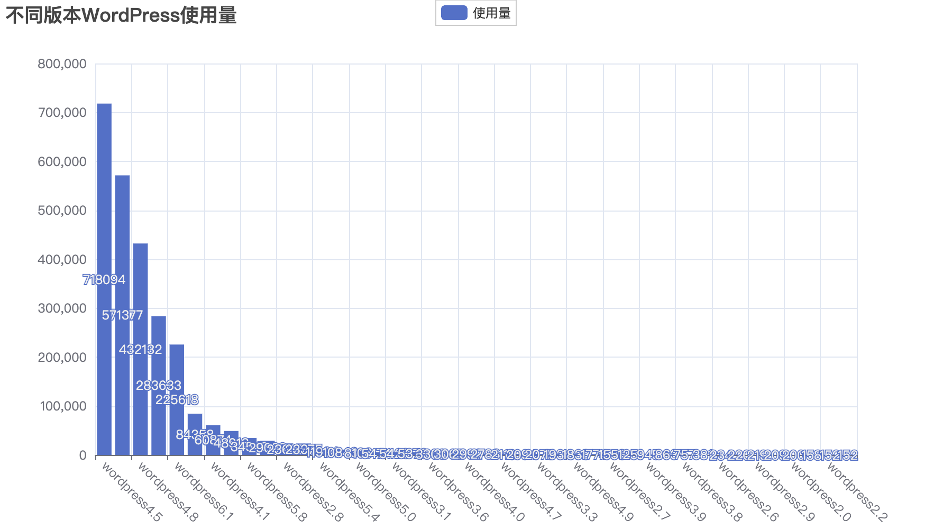Viewport: 952px width, 529px height.
Task: Click the wordpress5.0 axis label
Action: (385, 492)
